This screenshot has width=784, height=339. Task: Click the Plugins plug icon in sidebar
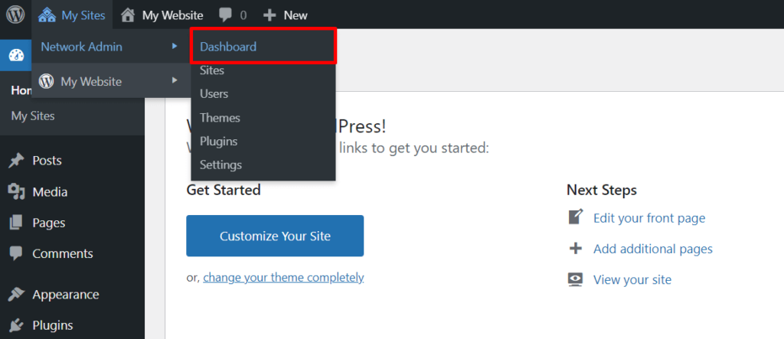(17, 325)
